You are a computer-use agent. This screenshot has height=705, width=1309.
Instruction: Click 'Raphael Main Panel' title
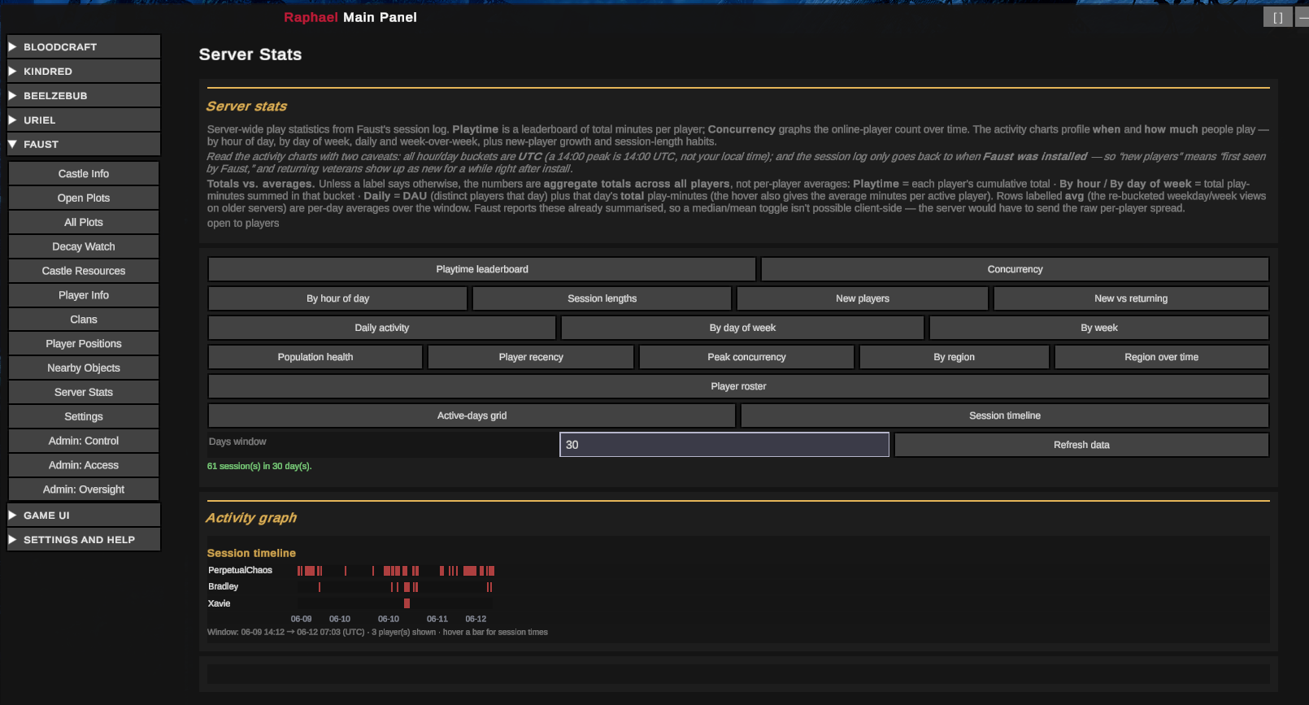coord(350,17)
